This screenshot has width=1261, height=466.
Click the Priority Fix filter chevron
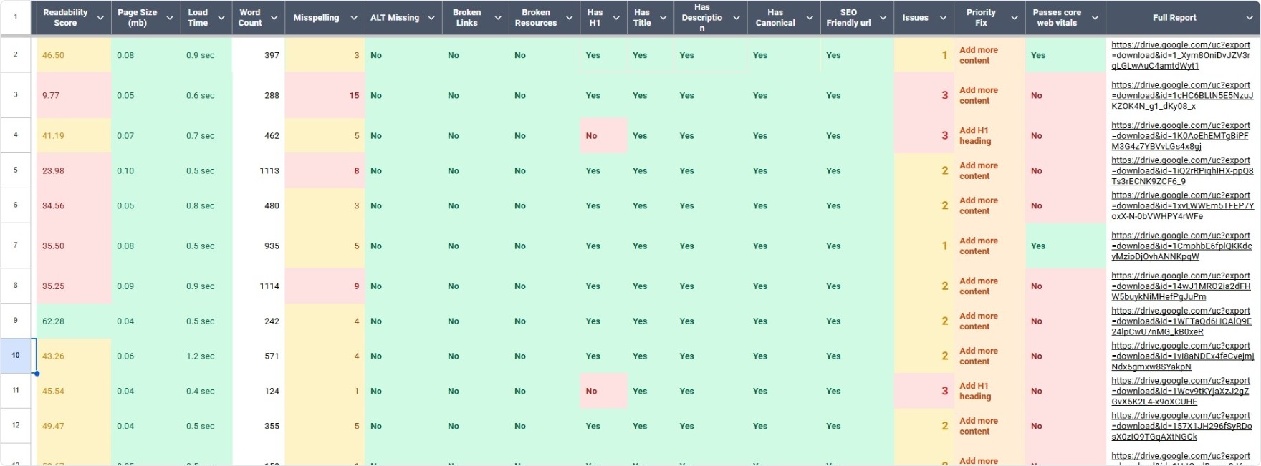tap(1014, 18)
